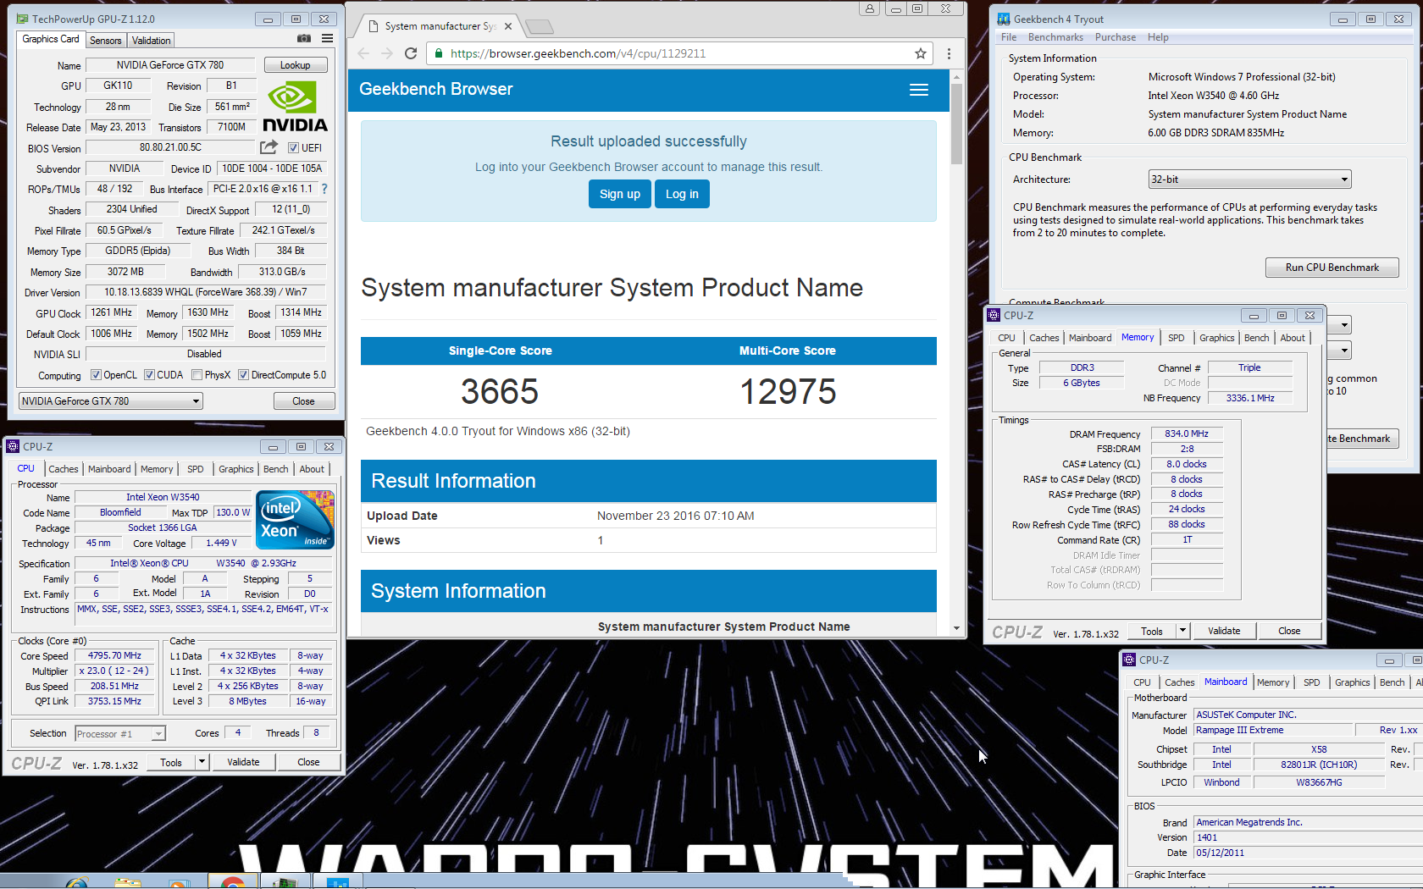Click the Bus Interface question mark icon
Image resolution: width=1423 pixels, height=889 pixels.
click(324, 189)
